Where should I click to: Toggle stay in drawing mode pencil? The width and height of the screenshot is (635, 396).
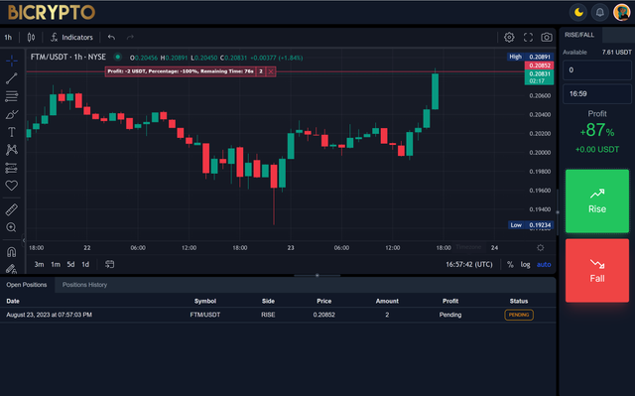11,268
